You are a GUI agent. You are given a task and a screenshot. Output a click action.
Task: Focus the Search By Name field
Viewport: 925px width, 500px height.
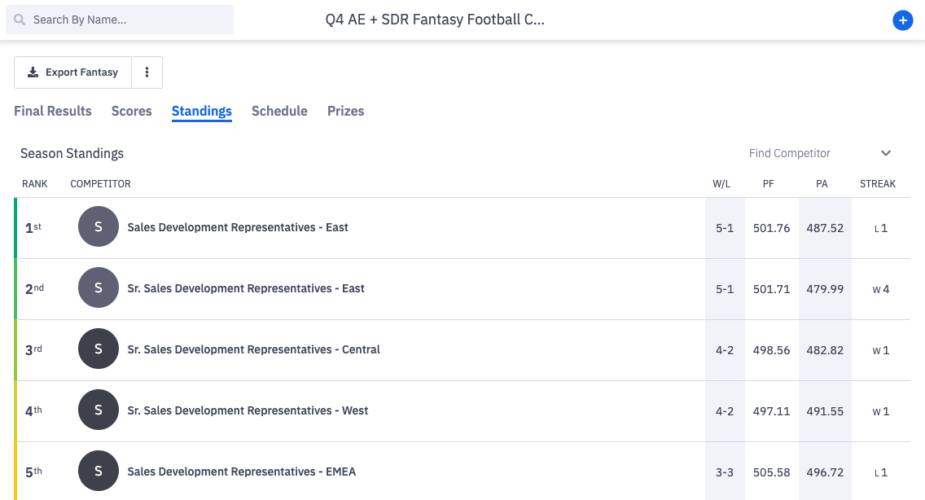120,20
